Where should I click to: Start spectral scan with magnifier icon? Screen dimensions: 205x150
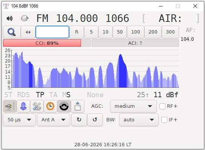pyautogui.click(x=12, y=32)
